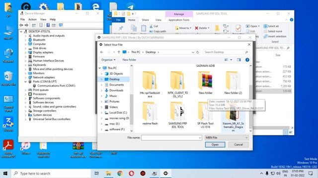
Task: Click the view mode icon in dialog toolbar
Action: point(226,60)
